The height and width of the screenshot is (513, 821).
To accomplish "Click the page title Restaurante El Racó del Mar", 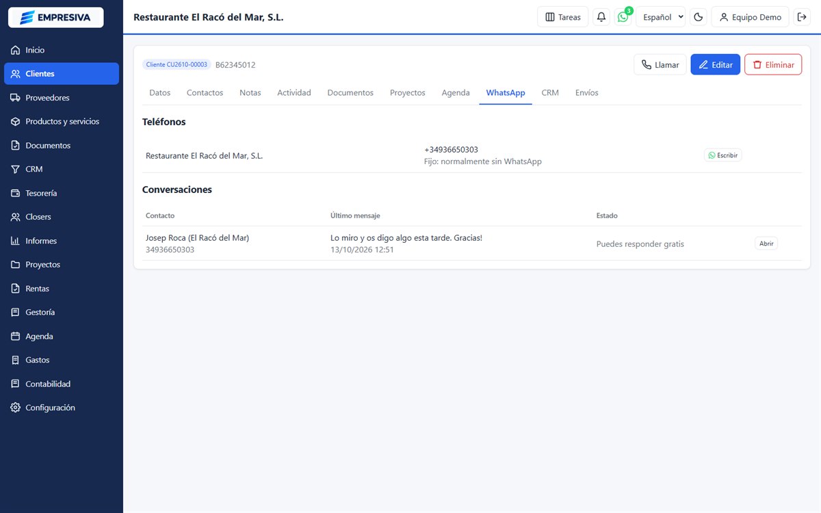I will (209, 17).
